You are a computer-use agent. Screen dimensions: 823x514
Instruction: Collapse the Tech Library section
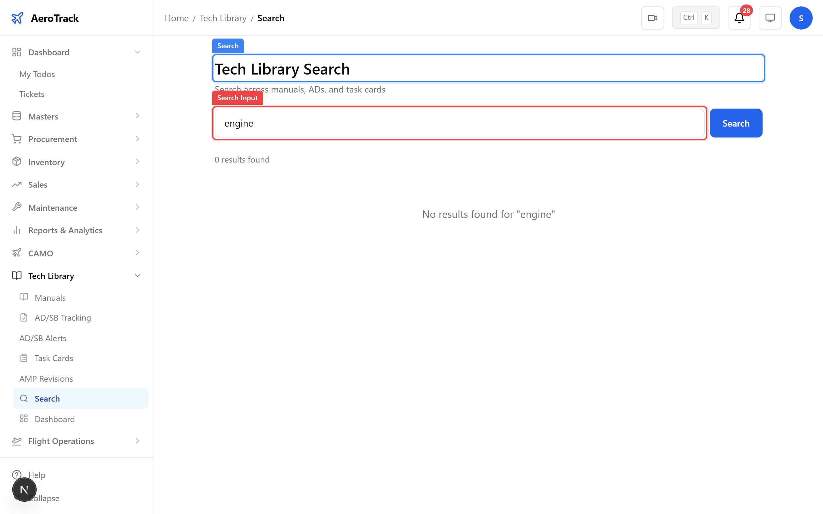click(137, 275)
